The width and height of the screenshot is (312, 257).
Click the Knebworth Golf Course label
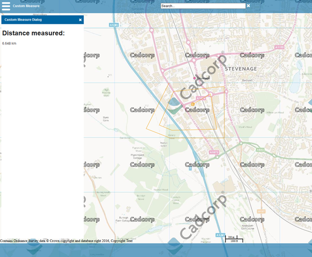[248, 227]
